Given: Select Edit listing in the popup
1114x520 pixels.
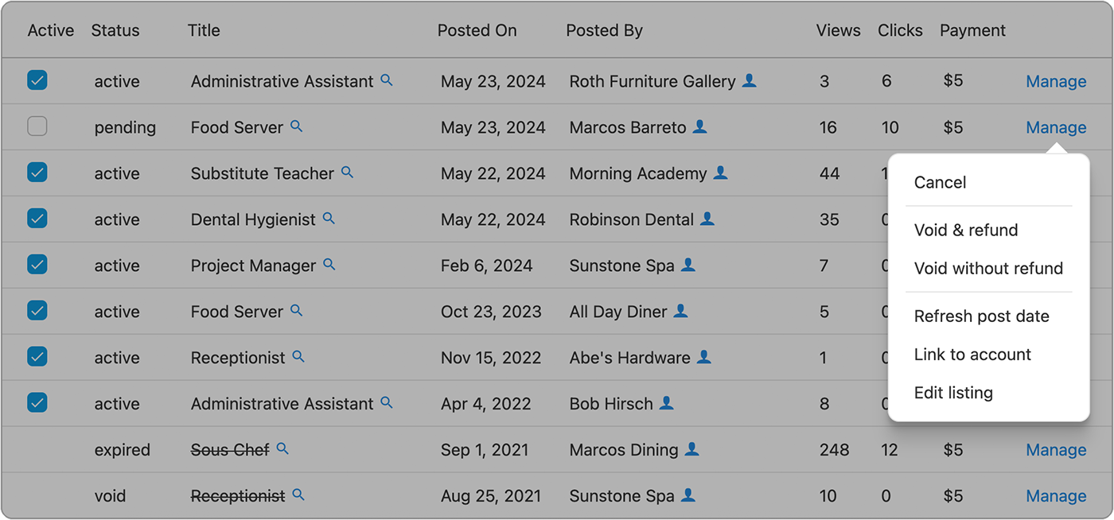Looking at the screenshot, I should click(953, 393).
